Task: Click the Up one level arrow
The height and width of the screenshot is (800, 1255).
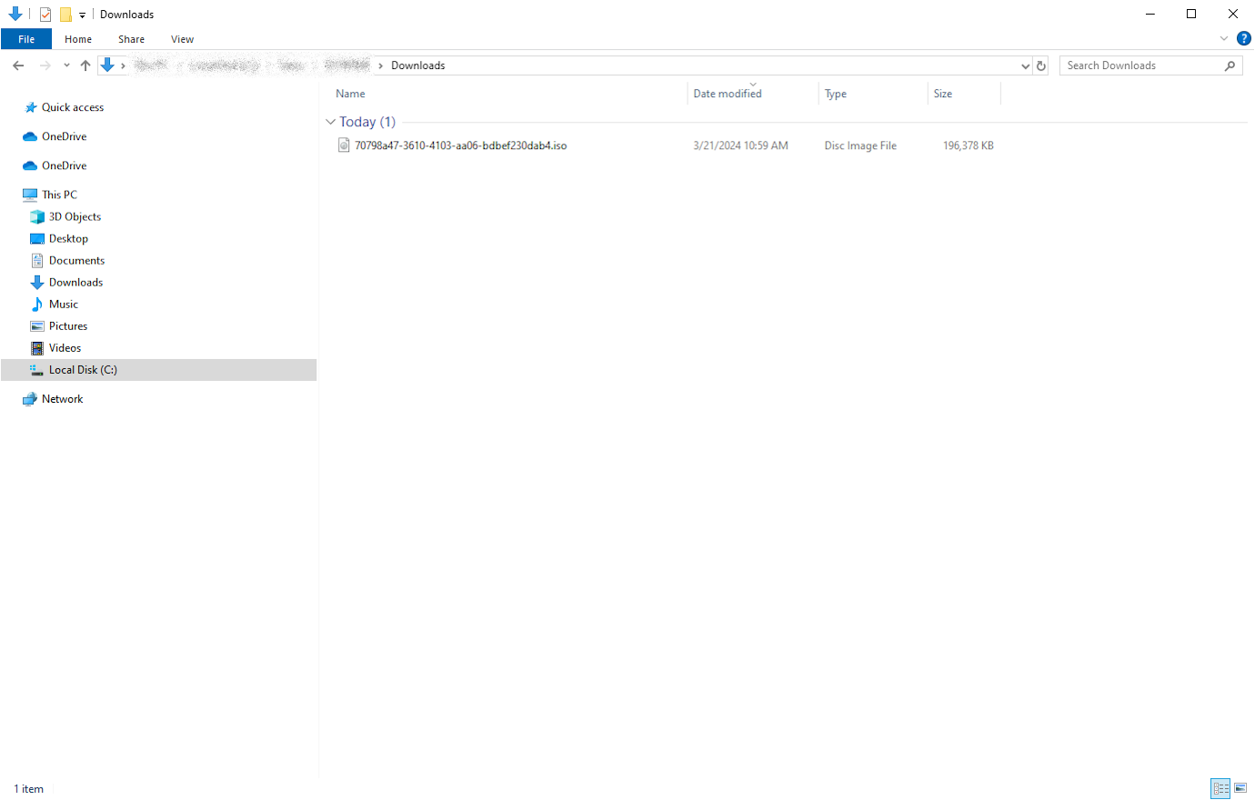Action: pos(85,65)
